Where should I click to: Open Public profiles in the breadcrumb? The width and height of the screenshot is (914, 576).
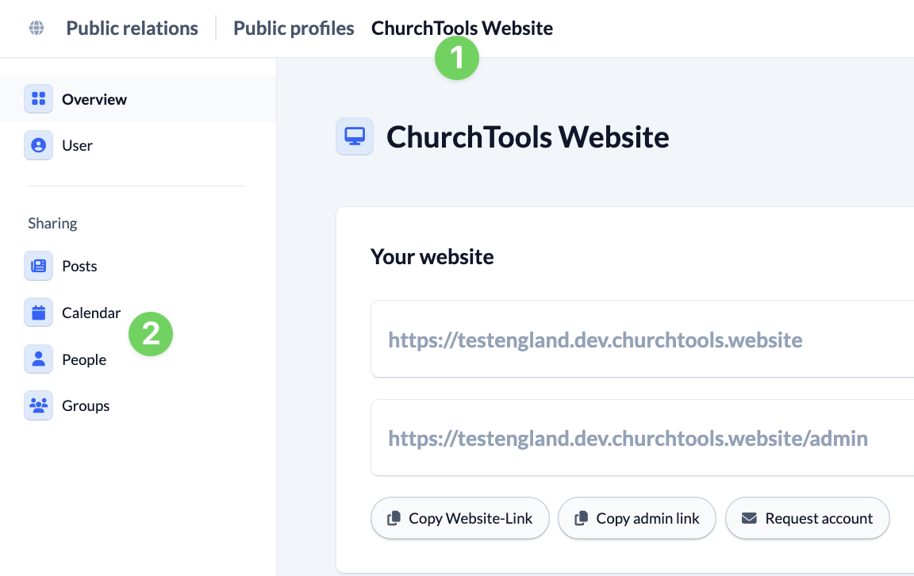pos(294,29)
